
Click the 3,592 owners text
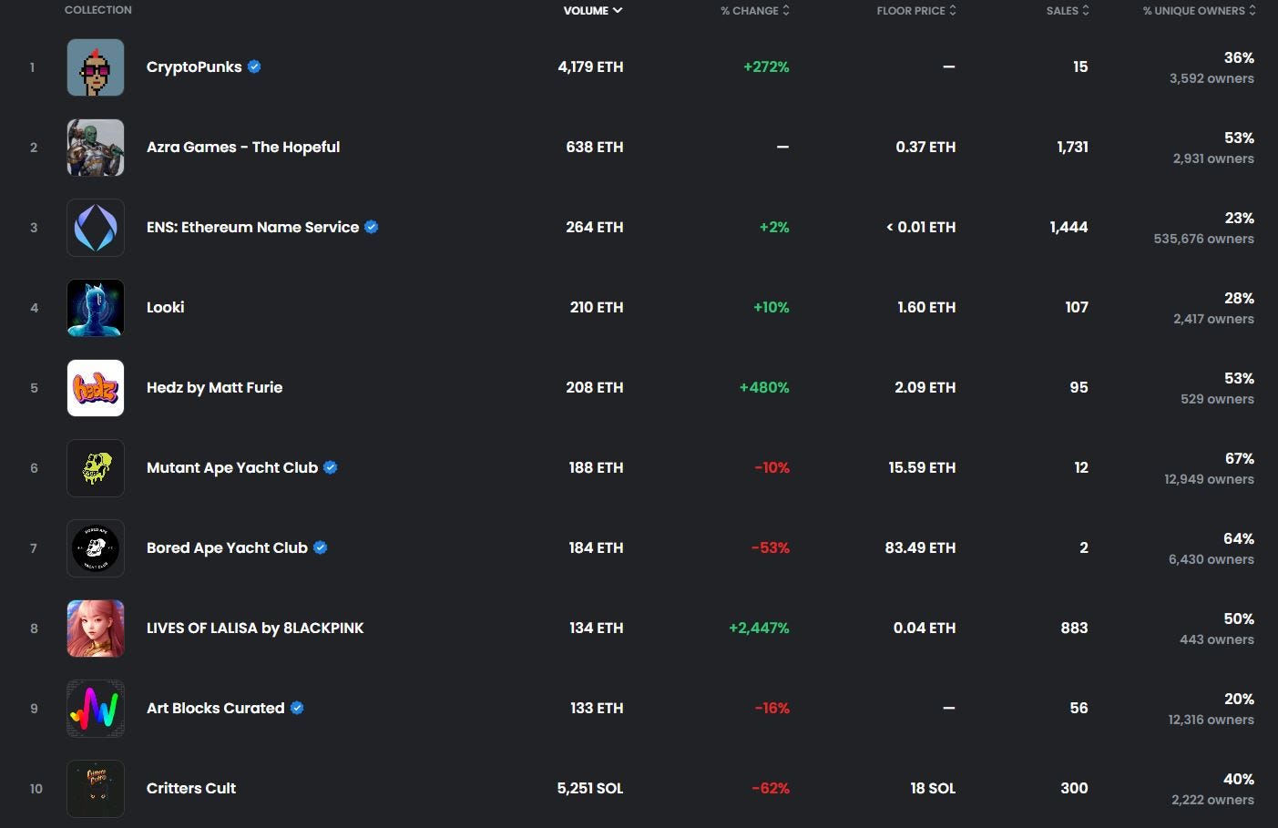(1212, 78)
